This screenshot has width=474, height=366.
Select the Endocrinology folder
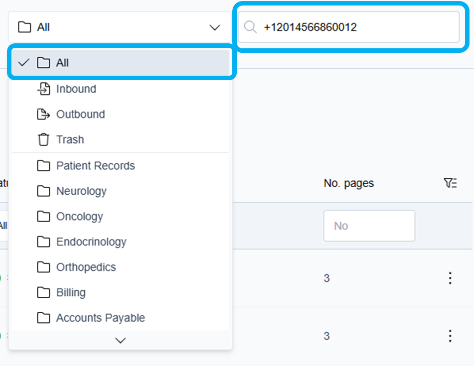coord(91,242)
